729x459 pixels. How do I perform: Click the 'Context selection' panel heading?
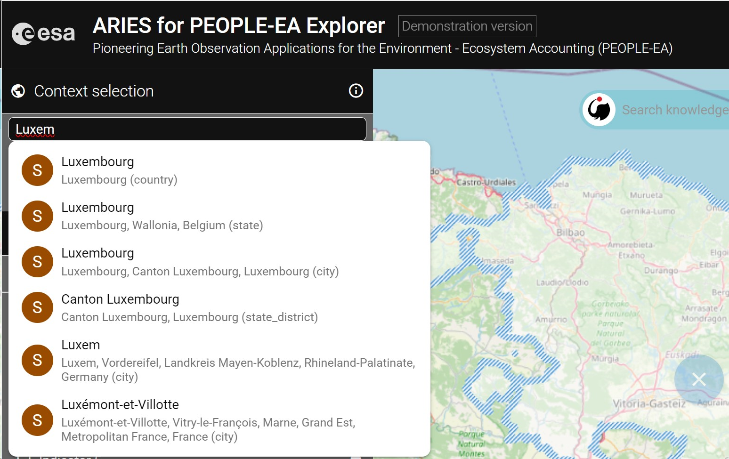point(94,91)
